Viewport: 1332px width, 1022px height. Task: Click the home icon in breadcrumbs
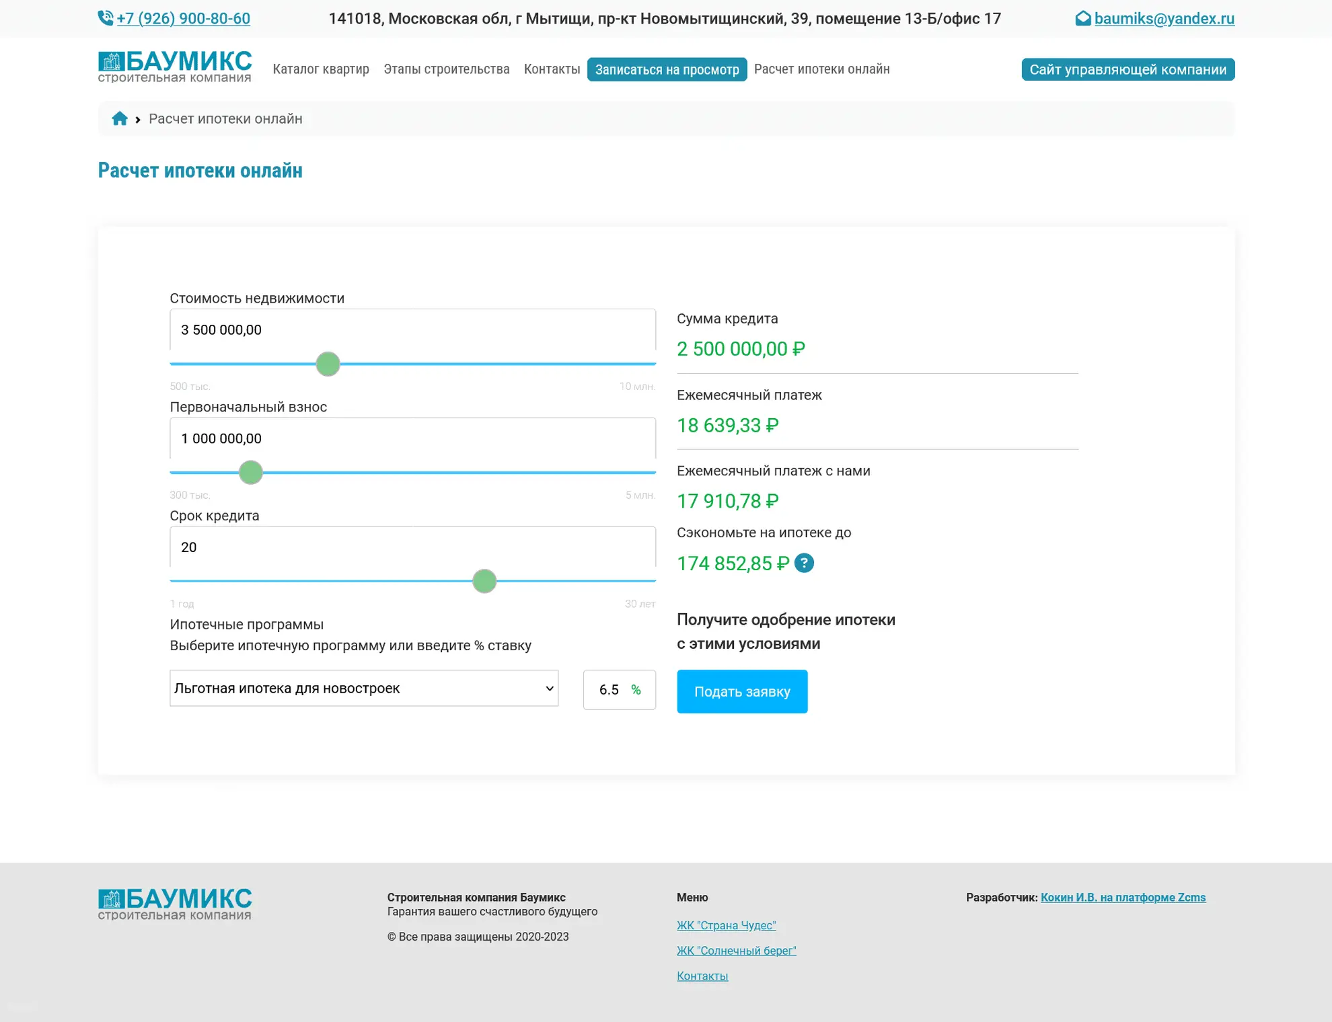(x=120, y=119)
